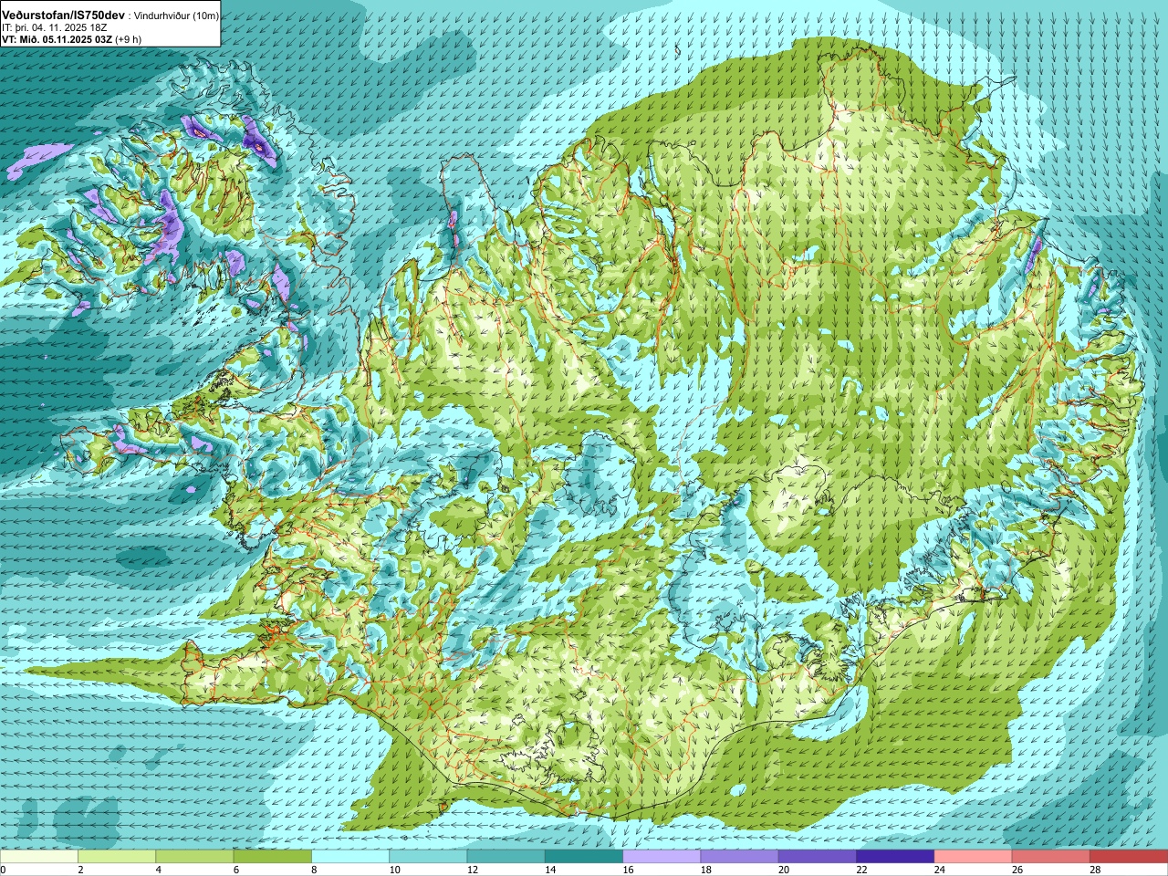Click the legend scale label '16'
Screen dimensions: 1168x876
coord(628,870)
